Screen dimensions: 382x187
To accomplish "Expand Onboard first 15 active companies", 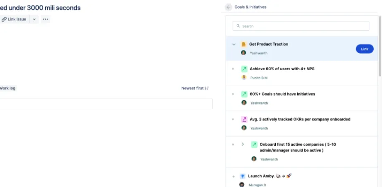I will 242,144.
